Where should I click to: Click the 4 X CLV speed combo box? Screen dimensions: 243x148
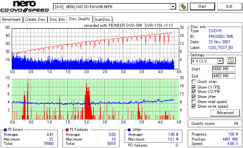coord(207,61)
